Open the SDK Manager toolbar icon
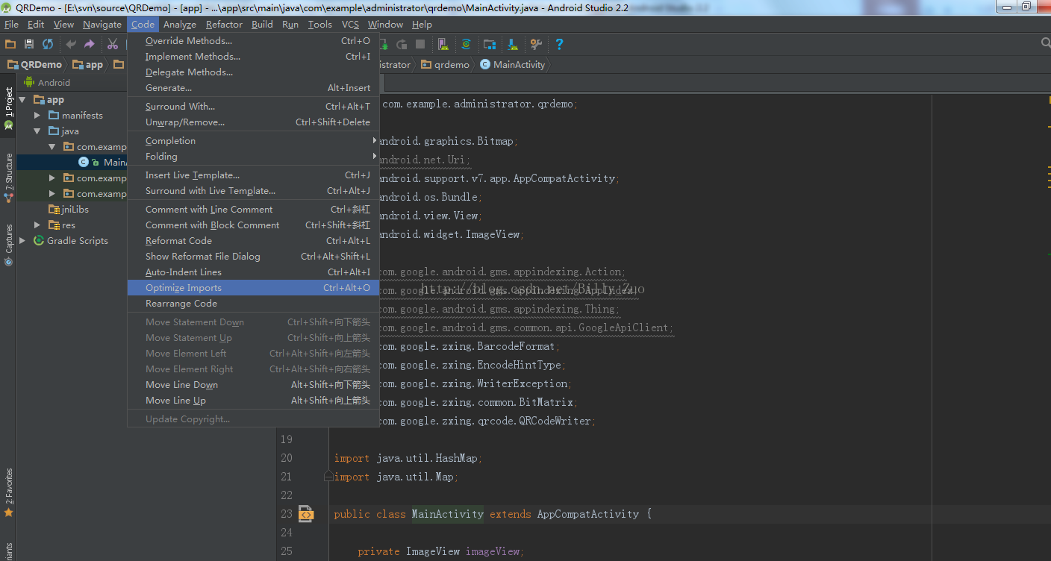 513,45
